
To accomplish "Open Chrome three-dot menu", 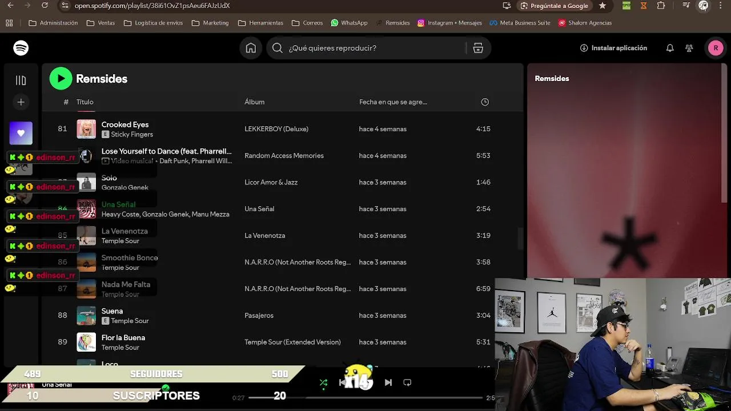I will coord(720,6).
